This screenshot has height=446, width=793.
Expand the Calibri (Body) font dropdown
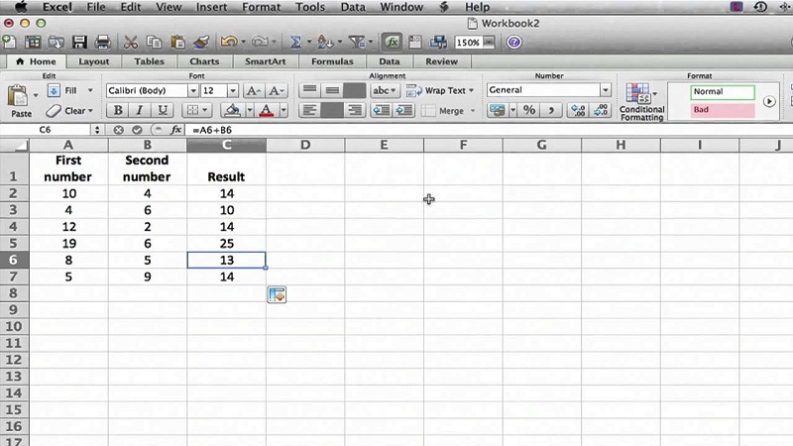pos(192,90)
